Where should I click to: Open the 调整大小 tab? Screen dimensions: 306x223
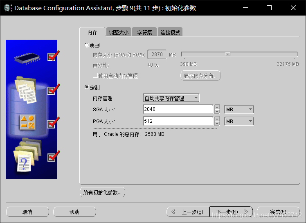point(119,32)
